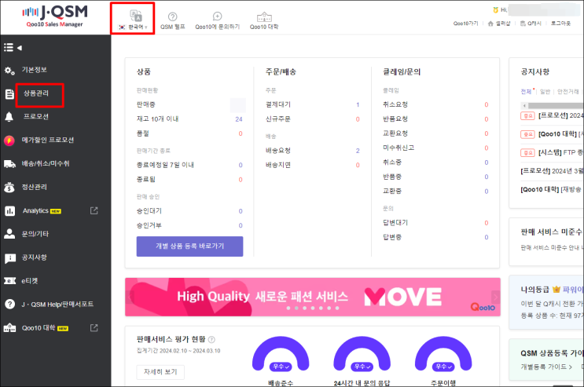Image resolution: width=584 pixels, height=387 pixels.
Task: Click the 공지사항 info bubble icon
Action: point(9,258)
